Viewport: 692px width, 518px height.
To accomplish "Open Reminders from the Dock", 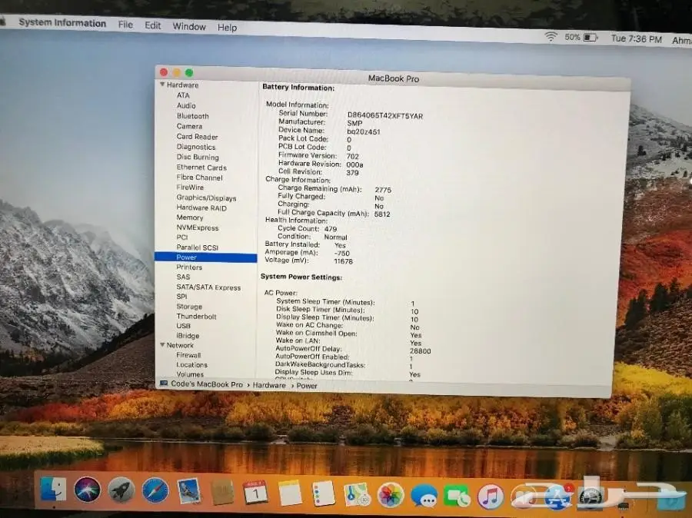I will pos(324,493).
